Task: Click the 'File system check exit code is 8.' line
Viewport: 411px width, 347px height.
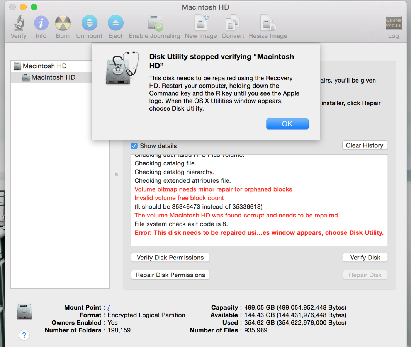Action: [x=181, y=224]
